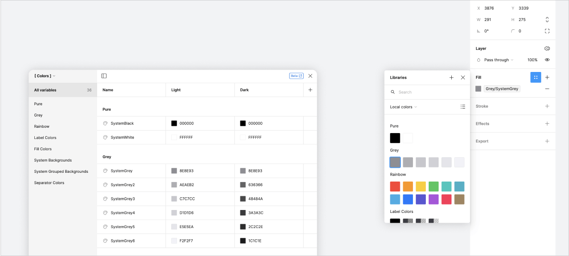This screenshot has height=256, width=569.
Task: Open the style library icon in Fill section
Action: 535,77
